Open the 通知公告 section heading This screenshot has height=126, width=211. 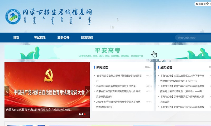(x=166, y=67)
